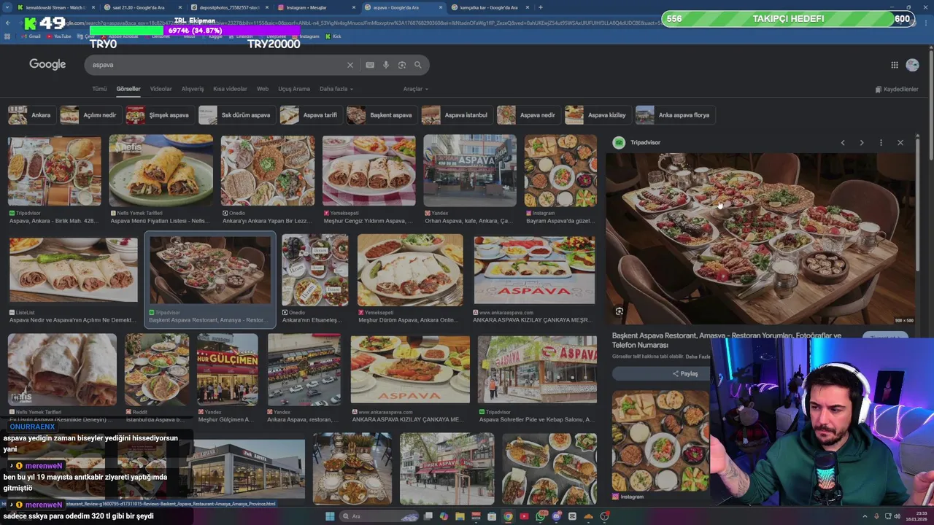Viewport: 934px width, 525px height.
Task: Open the ListeList Aspava Nedir image
Action: point(73,270)
